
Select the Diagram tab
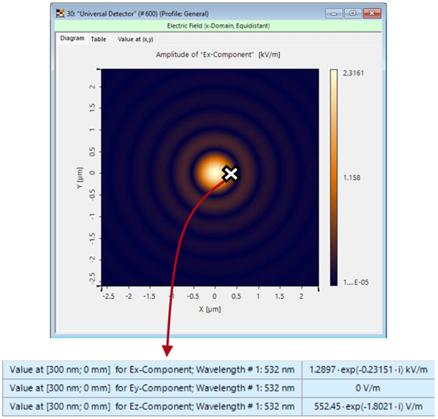click(72, 39)
